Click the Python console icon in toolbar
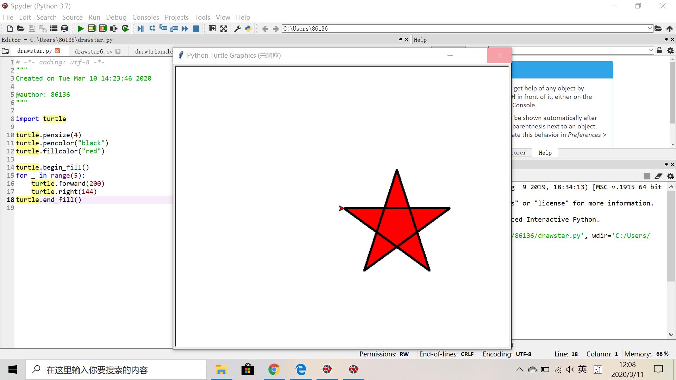The image size is (676, 380). [x=249, y=29]
